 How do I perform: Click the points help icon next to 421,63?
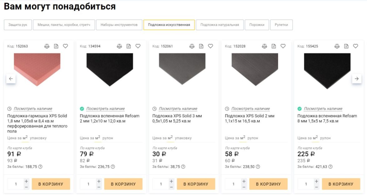(330, 167)
